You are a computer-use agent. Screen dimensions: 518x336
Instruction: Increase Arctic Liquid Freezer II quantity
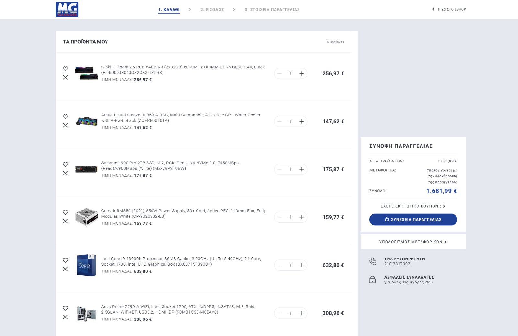click(x=301, y=121)
